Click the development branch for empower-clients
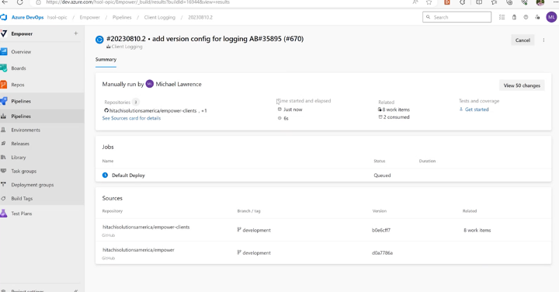Screen dimensions: 559x292 click(257, 230)
